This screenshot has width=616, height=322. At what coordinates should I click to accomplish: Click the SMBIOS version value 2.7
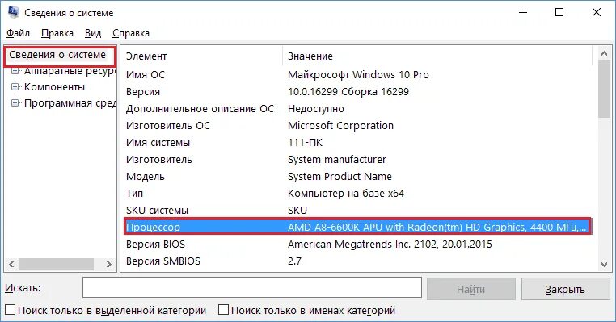pyautogui.click(x=294, y=261)
